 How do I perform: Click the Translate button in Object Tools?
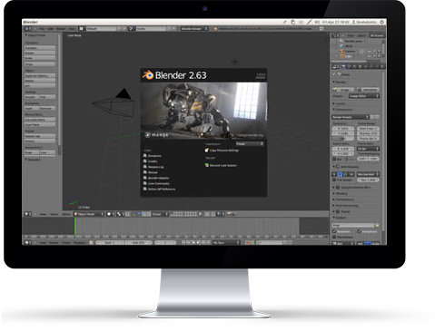point(40,48)
